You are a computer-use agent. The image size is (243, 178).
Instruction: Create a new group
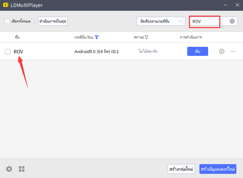tap(181, 169)
